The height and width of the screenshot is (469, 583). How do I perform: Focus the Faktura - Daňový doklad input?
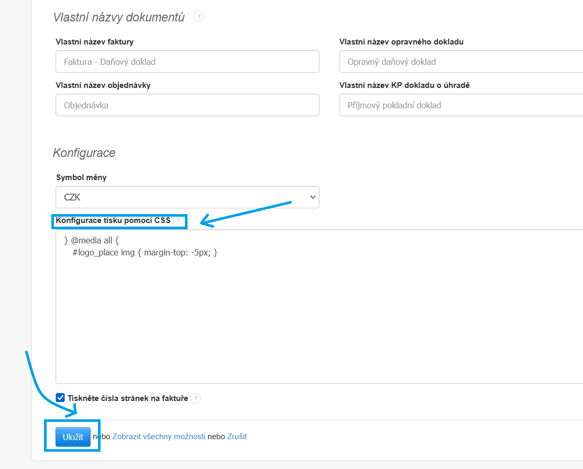tap(188, 62)
